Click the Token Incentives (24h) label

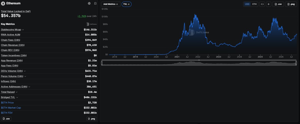tap(14, 56)
